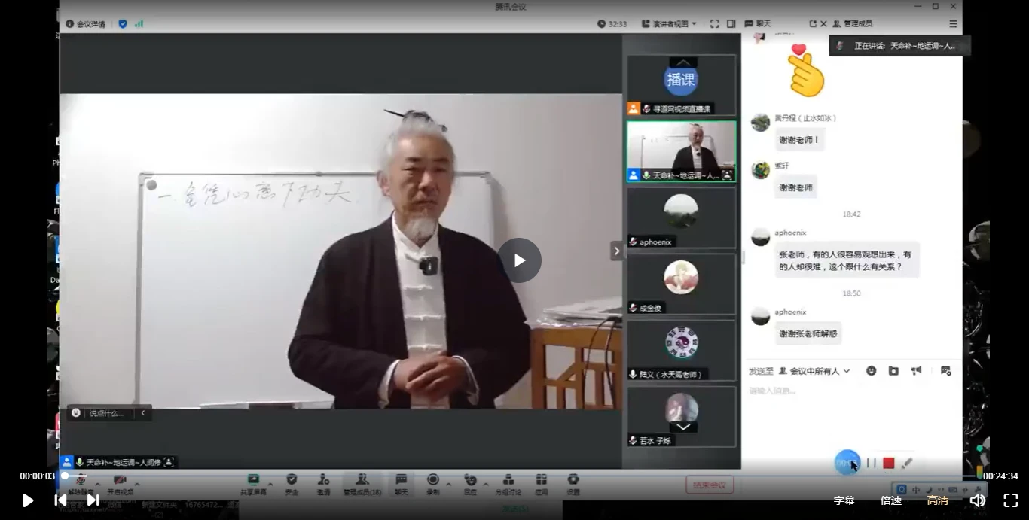Click the 谢谢张老师解惑 message bubble
This screenshot has height=520, width=1029.
tap(808, 333)
